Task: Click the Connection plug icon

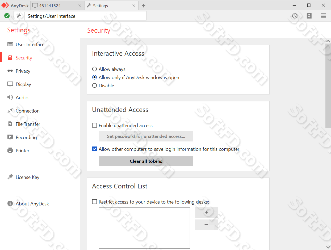Action: (10, 111)
